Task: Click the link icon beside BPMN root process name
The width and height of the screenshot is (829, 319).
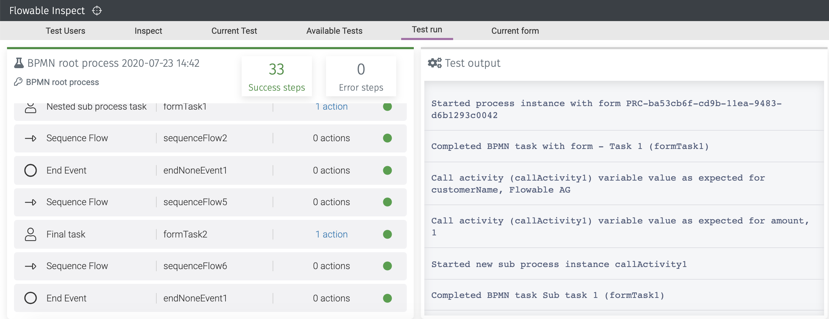Action: pos(18,82)
